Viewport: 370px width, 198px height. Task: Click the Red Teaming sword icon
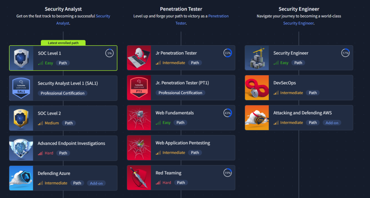click(139, 178)
